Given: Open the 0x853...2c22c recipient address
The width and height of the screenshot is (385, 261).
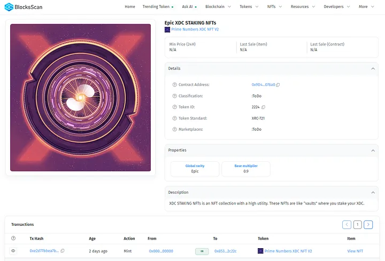Looking at the screenshot, I should click(x=226, y=251).
